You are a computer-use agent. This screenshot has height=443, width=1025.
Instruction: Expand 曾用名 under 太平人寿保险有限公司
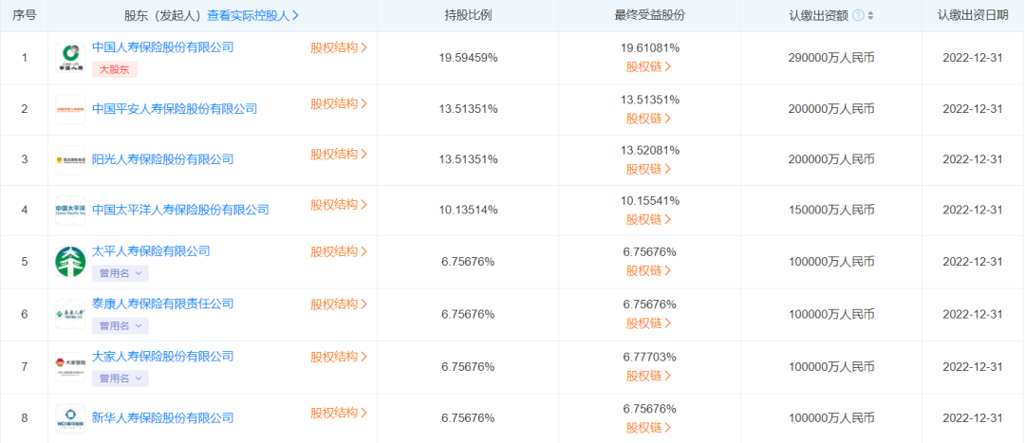(x=120, y=273)
